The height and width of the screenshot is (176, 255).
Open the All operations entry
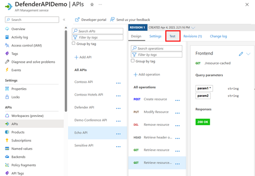tap(145, 87)
